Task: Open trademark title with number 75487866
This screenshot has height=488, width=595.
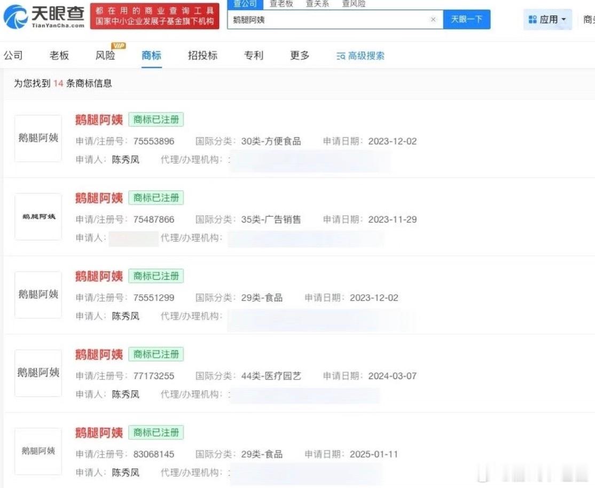Action: [99, 198]
